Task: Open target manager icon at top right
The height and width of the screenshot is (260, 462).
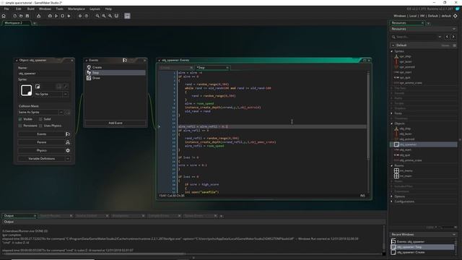Action: [x=456, y=16]
